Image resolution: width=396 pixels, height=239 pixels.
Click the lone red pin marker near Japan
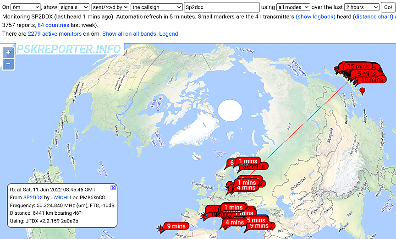coord(363,91)
